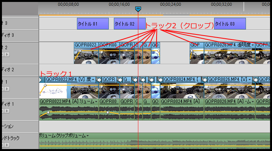Image resolution: width=272 pixels, height=151 pixels.
Task: Click thumbnail of GOPR0024.MP4 clip on track 1
Action: tap(182, 91)
